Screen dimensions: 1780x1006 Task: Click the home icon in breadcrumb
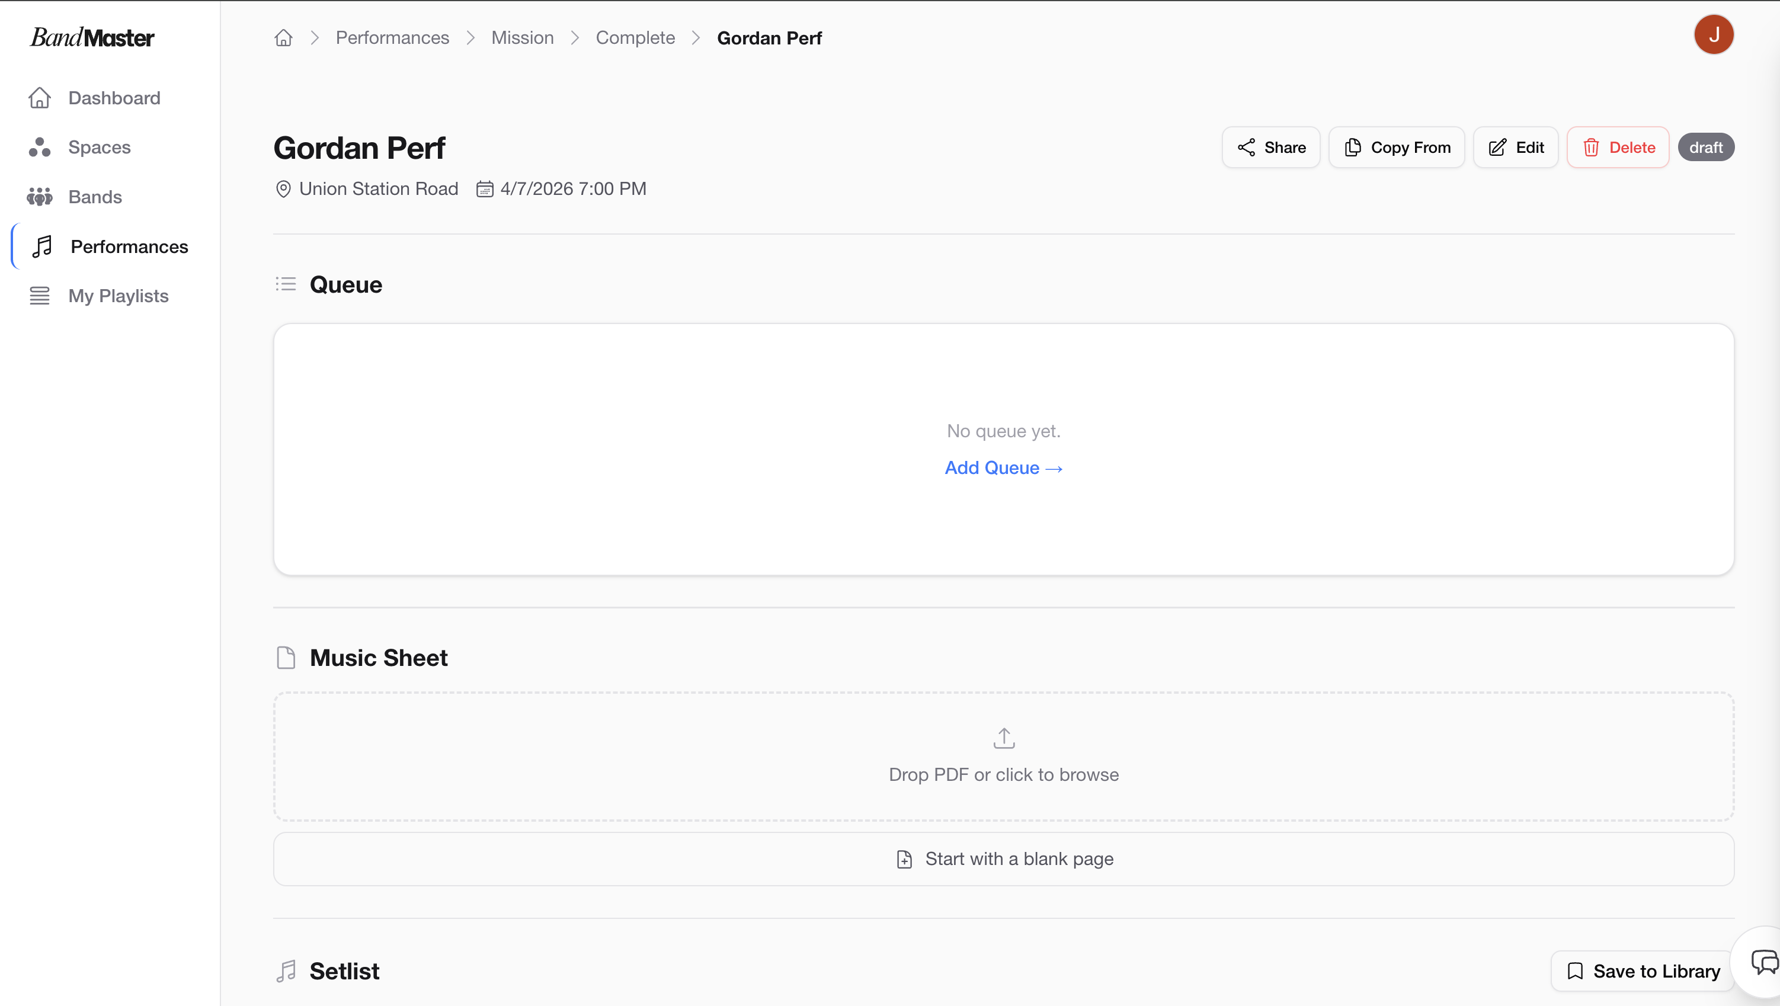pyautogui.click(x=283, y=38)
